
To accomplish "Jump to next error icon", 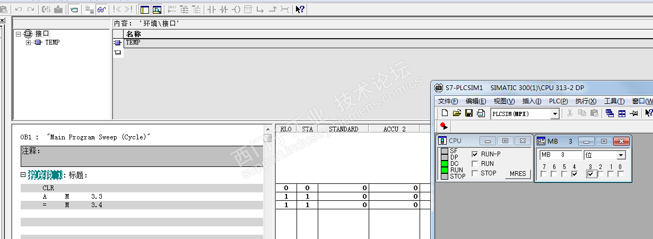I will coord(128,9).
